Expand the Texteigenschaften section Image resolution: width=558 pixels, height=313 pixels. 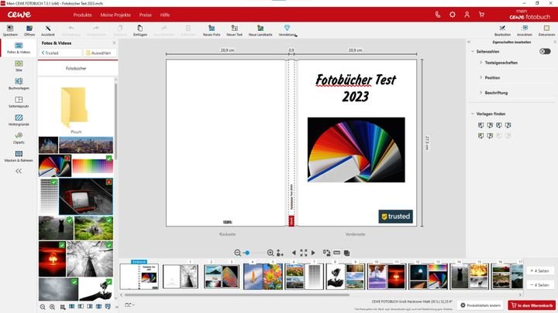504,63
